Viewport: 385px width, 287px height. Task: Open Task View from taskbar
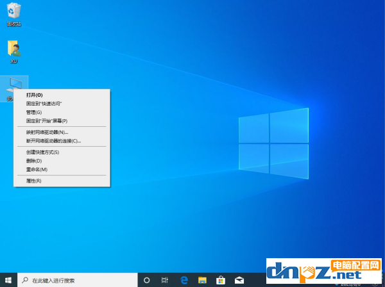[x=165, y=280]
